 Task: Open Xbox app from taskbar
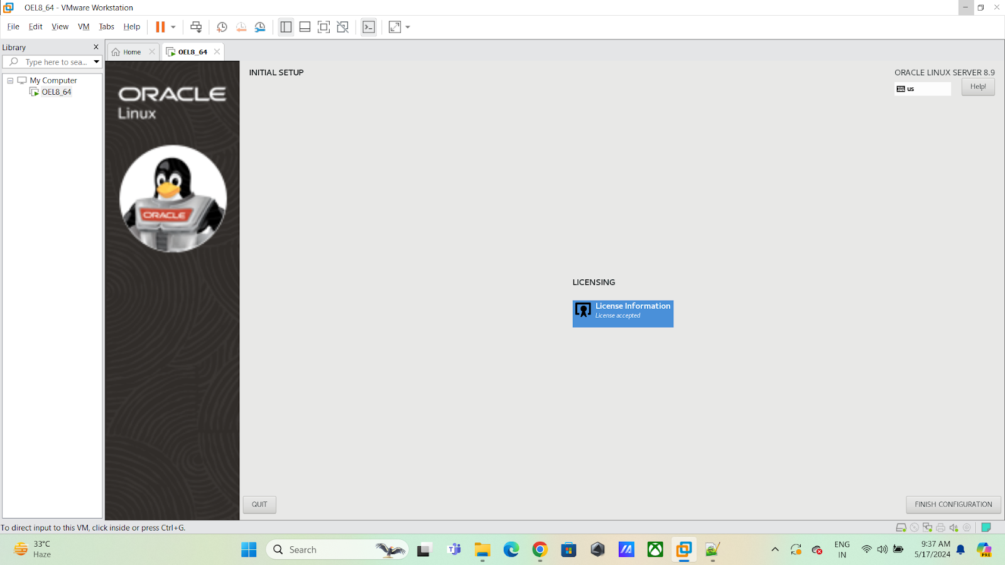click(x=655, y=550)
